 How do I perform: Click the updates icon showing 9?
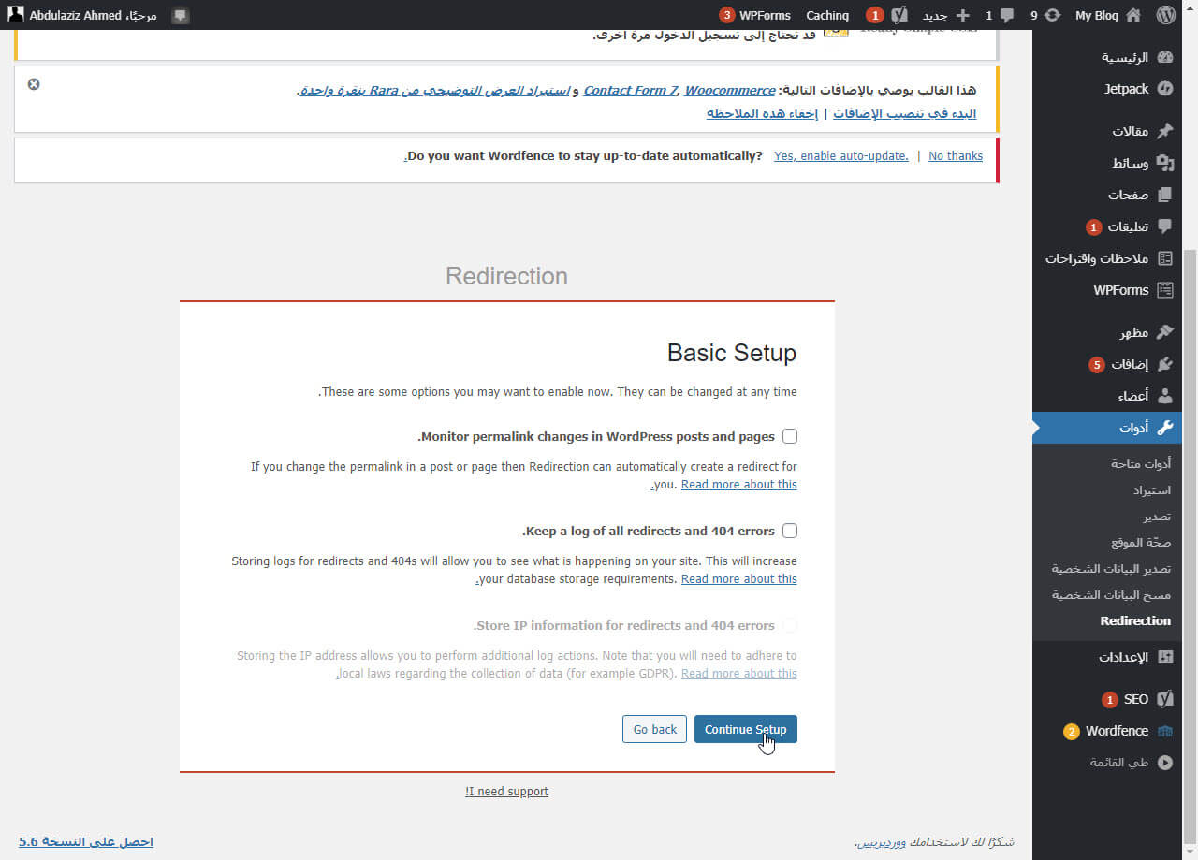(1053, 15)
